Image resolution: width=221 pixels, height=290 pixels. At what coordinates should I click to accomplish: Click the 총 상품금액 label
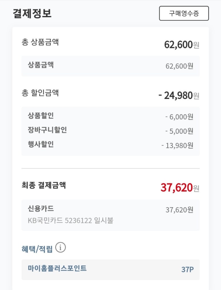tap(40, 42)
